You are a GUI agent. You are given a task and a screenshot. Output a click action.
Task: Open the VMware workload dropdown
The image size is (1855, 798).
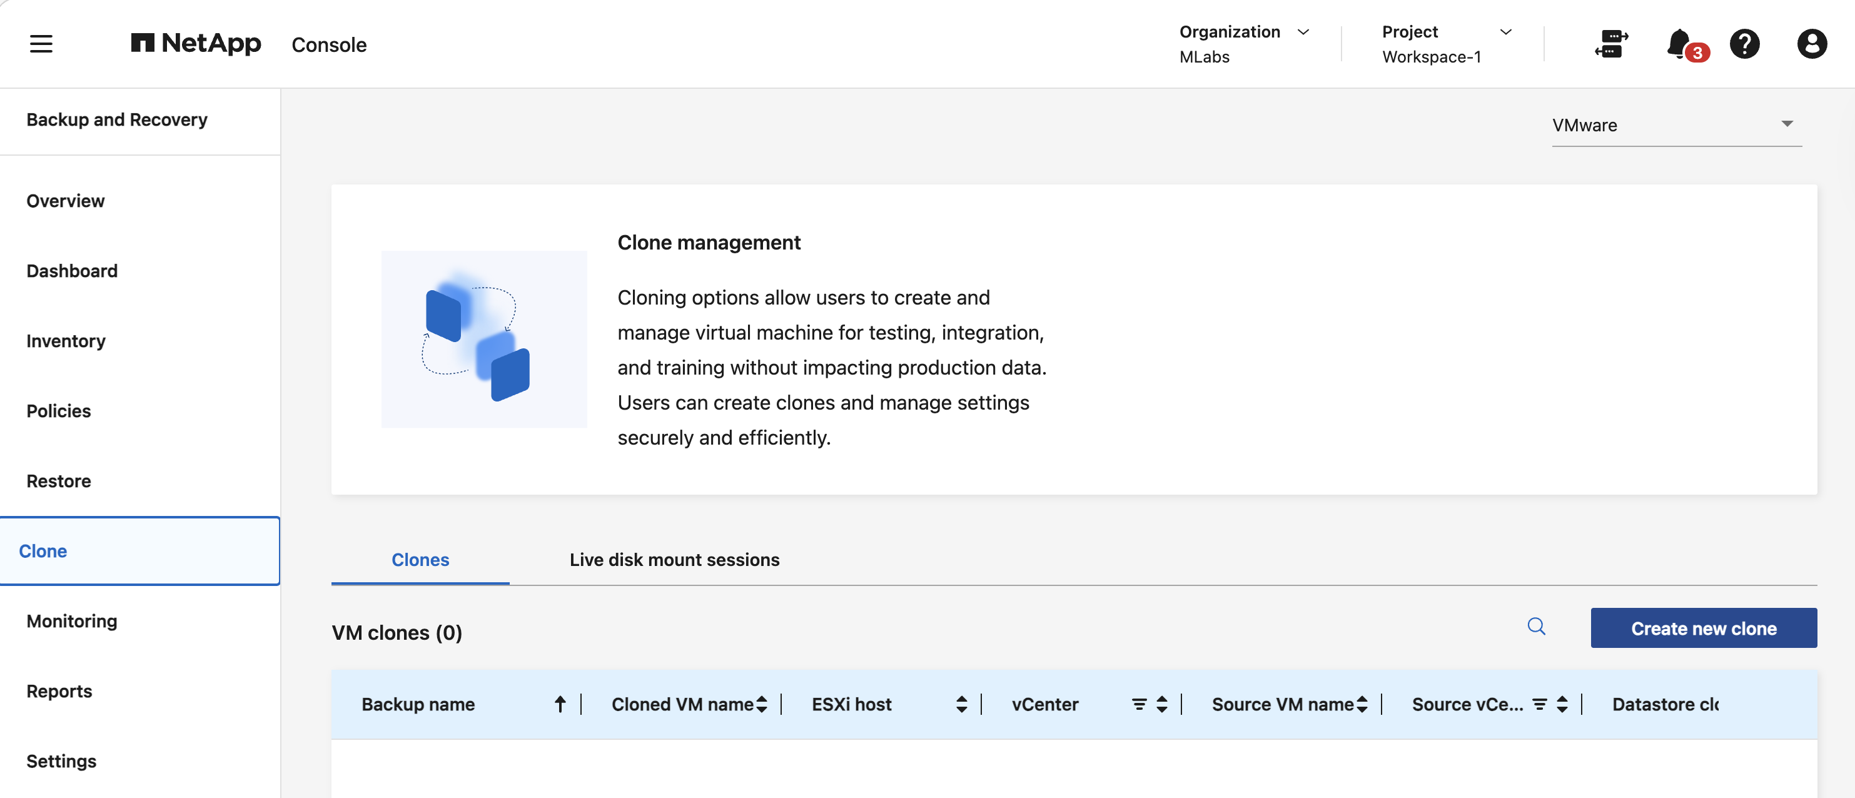click(x=1676, y=125)
